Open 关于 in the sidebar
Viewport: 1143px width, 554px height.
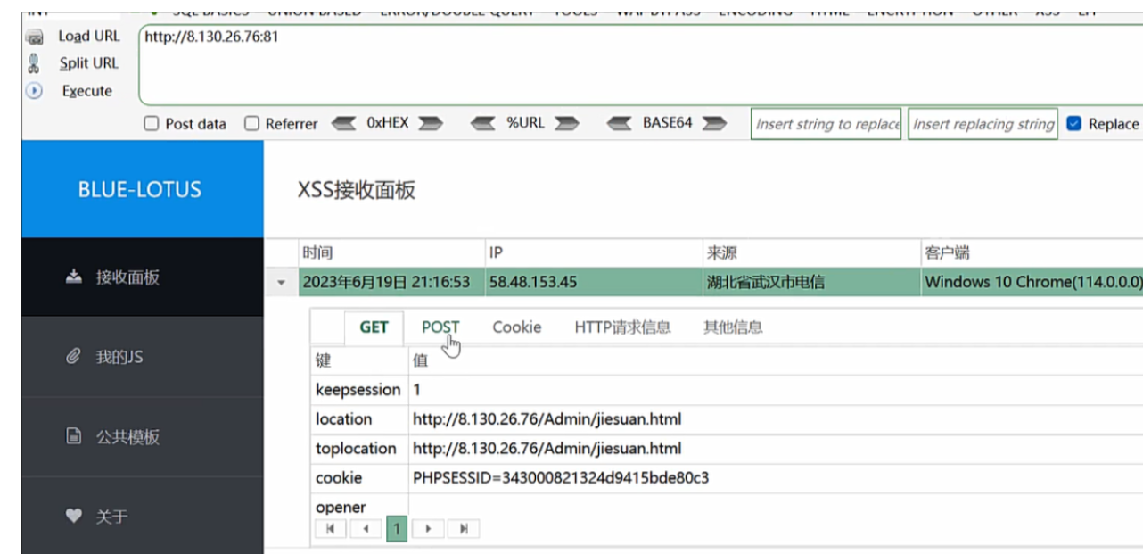coord(143,516)
